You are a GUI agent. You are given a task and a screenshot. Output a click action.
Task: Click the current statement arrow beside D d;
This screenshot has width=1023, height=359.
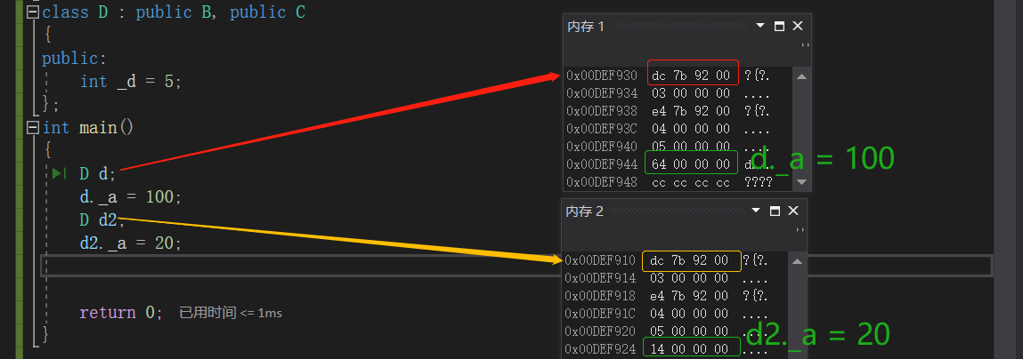click(x=60, y=173)
